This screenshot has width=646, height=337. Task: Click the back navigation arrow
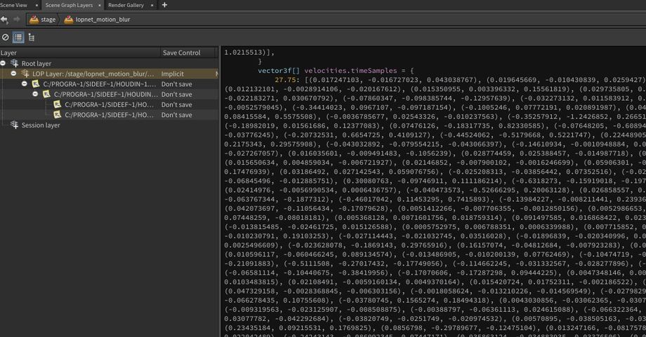coord(5,20)
